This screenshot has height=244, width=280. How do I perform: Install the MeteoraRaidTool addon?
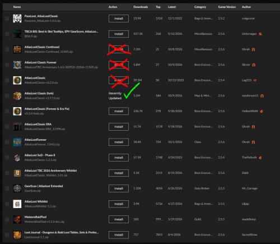pos(119,219)
